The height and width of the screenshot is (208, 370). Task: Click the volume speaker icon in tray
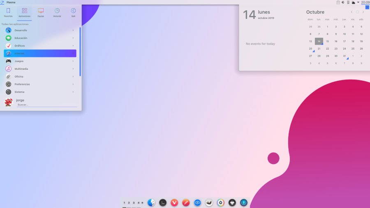point(343,2)
